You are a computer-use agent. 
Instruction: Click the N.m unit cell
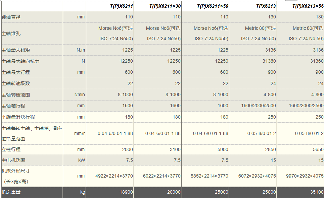(x=81, y=50)
